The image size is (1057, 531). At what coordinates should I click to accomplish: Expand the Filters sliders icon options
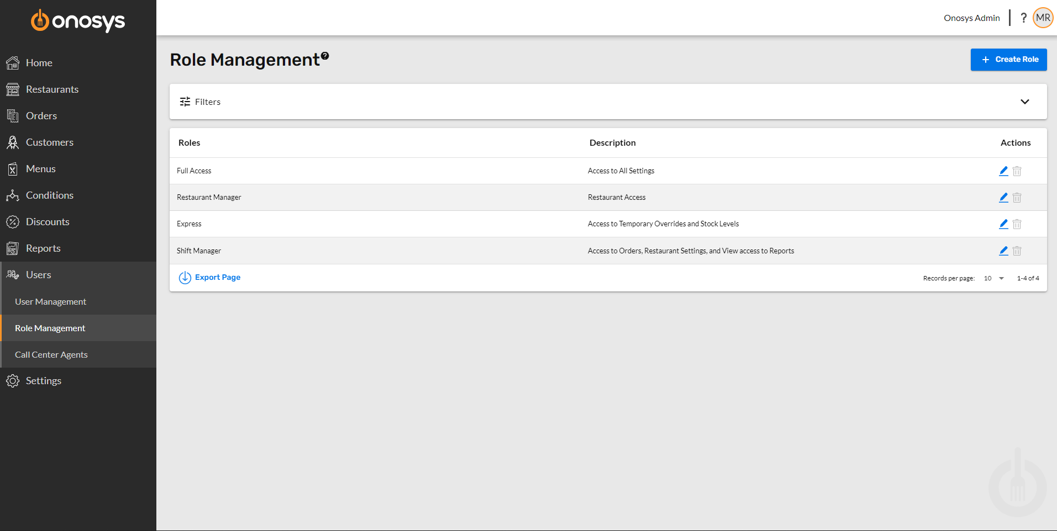185,102
